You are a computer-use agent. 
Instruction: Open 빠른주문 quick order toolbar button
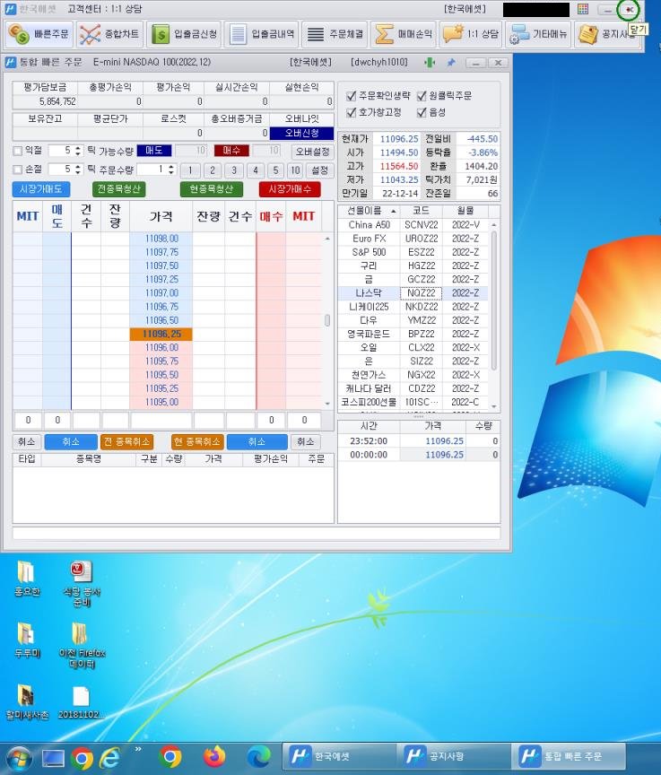click(39, 34)
